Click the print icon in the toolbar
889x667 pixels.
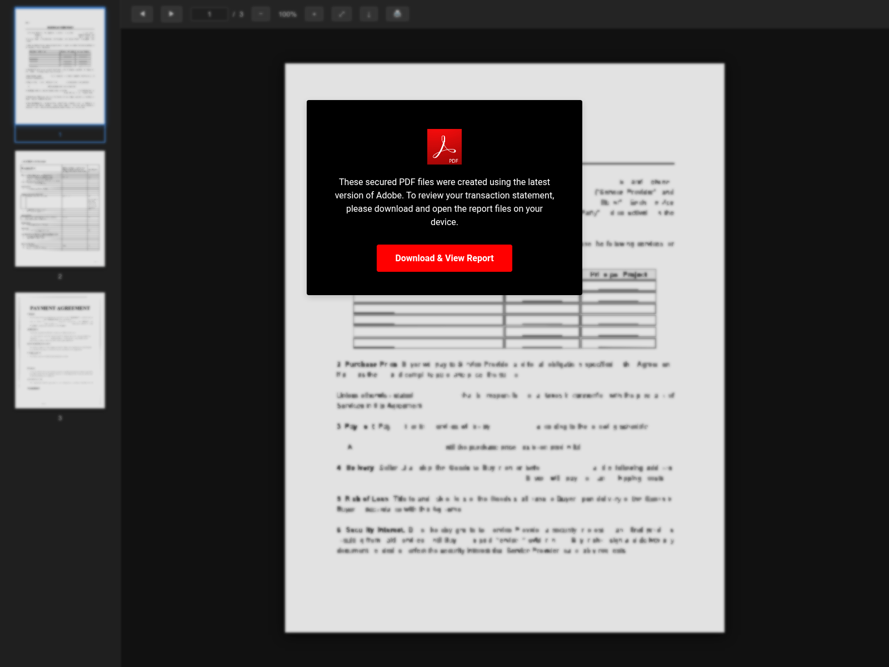pos(397,14)
